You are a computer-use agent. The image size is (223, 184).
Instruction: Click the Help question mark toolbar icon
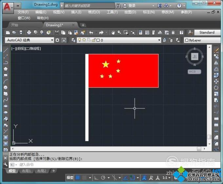(181, 32)
